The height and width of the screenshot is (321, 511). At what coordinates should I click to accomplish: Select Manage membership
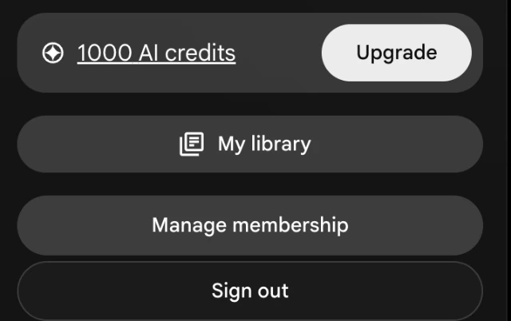[x=250, y=225]
